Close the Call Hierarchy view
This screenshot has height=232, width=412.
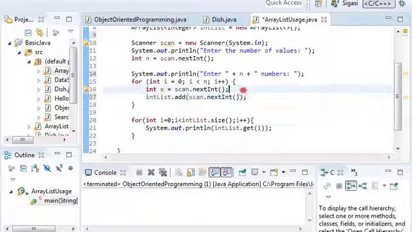(x=341, y=173)
